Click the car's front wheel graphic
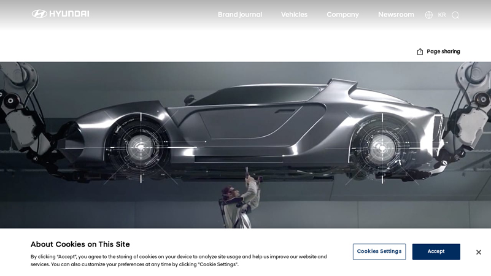Image resolution: width=491 pixels, height=276 pixels. pos(141,147)
